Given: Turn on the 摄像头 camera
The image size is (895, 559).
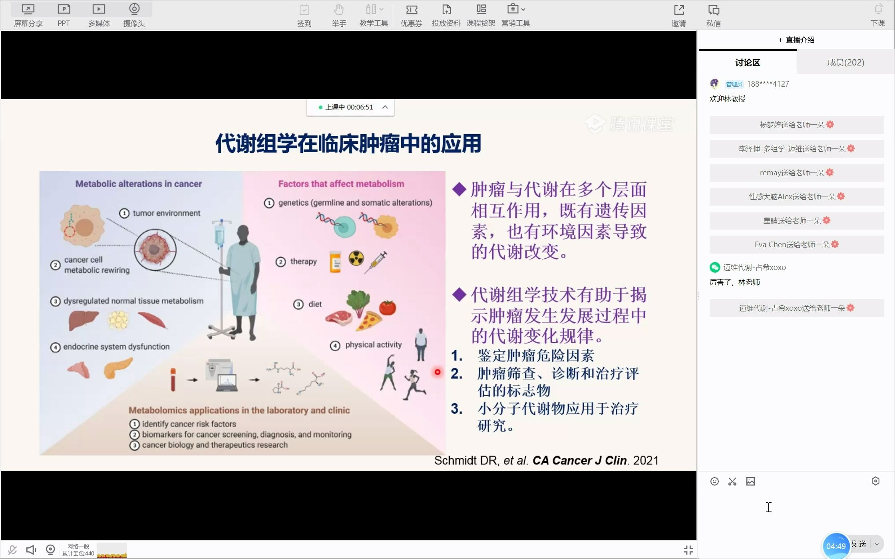Looking at the screenshot, I should 134,15.
